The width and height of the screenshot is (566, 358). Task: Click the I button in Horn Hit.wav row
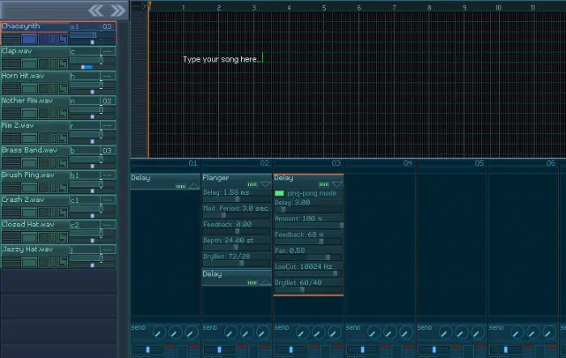point(54,89)
